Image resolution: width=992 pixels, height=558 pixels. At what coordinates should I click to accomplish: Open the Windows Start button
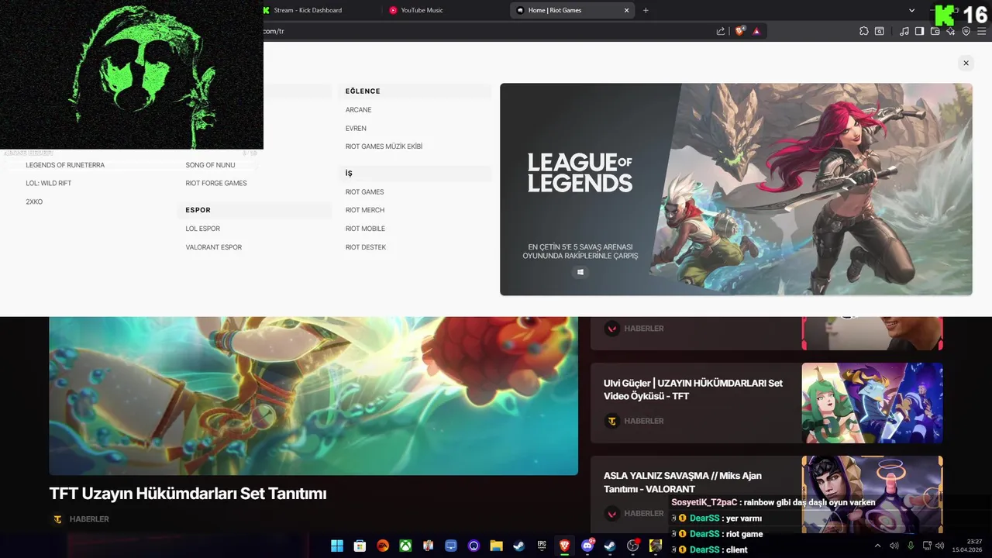point(337,546)
